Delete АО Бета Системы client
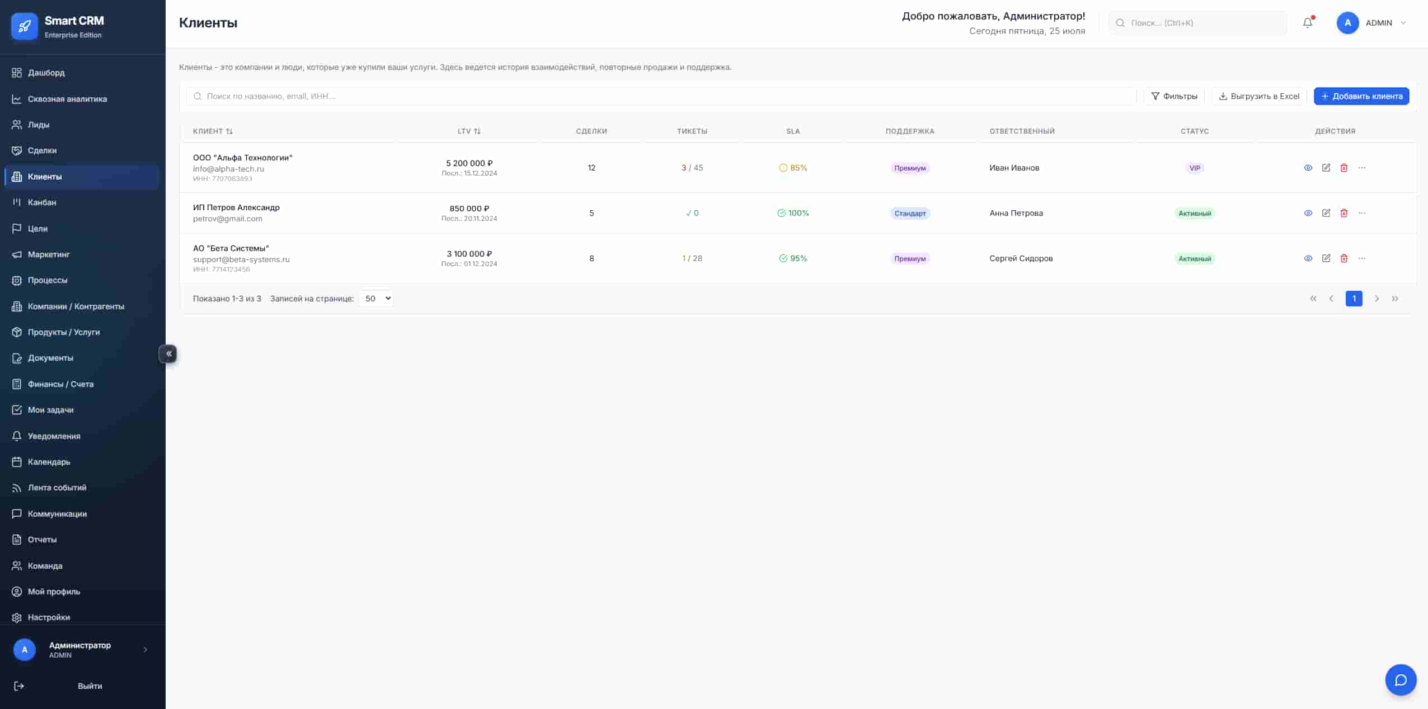The width and height of the screenshot is (1428, 709). pyautogui.click(x=1344, y=258)
